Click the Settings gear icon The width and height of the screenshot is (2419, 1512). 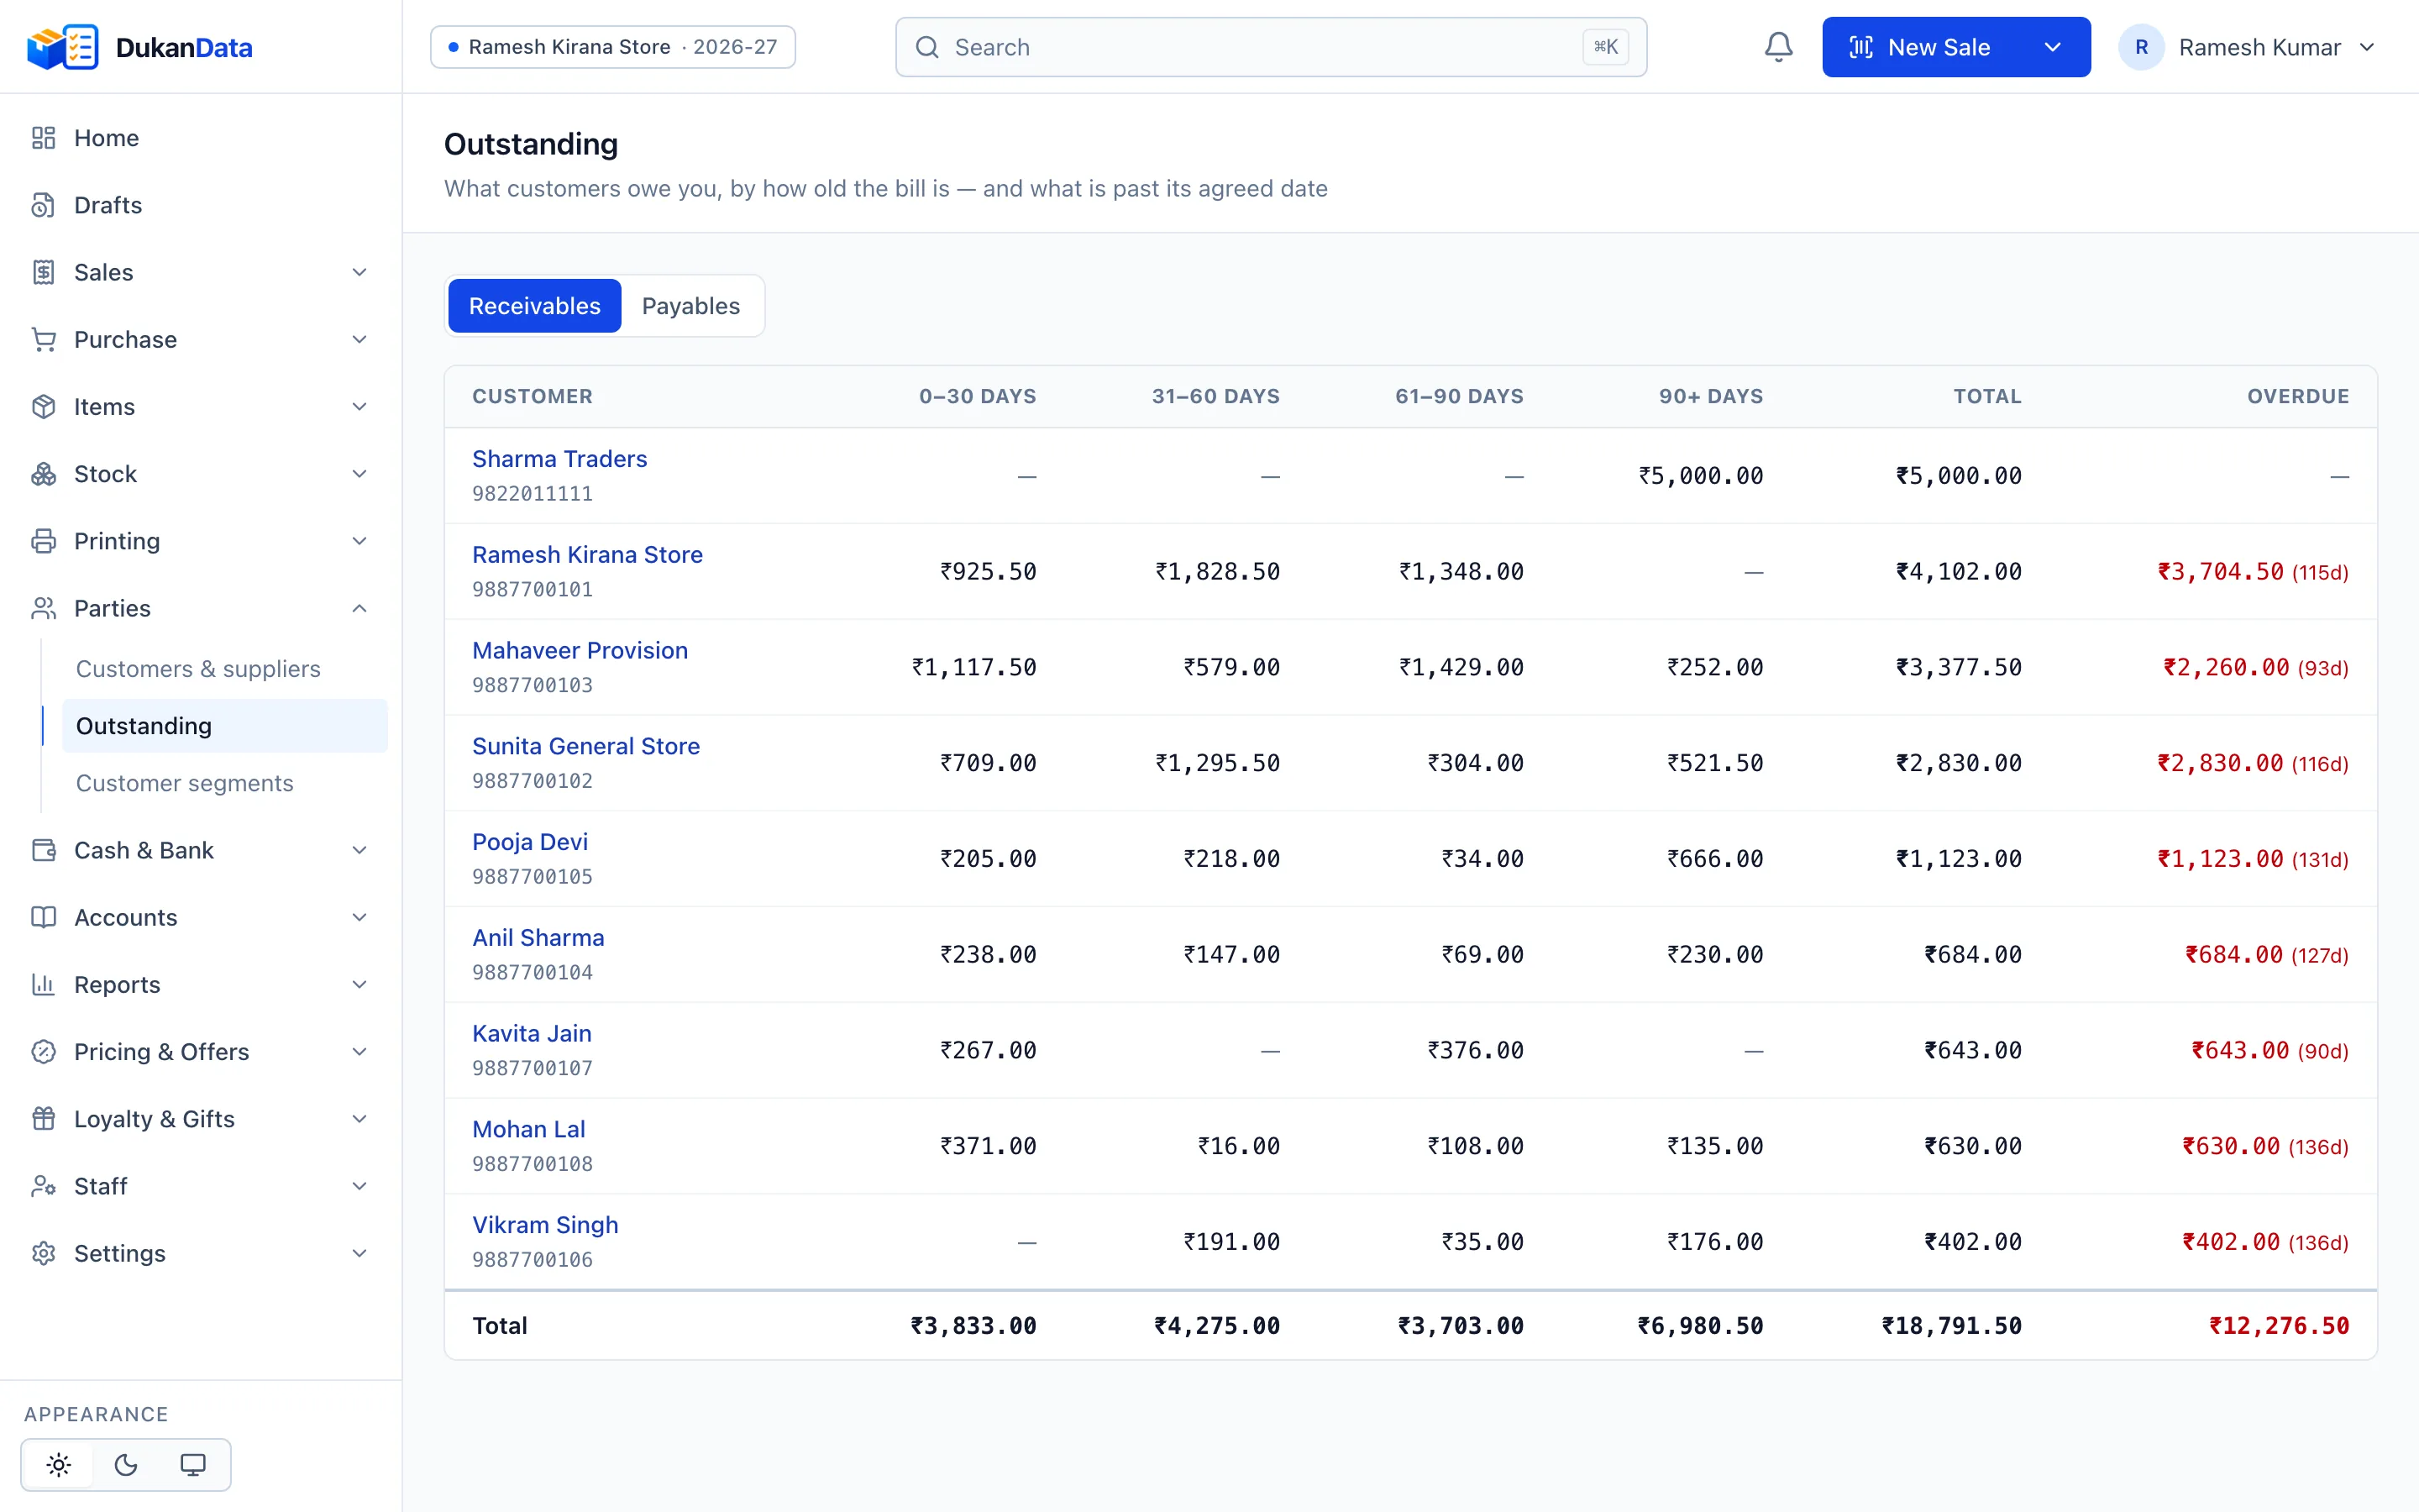[43, 1253]
